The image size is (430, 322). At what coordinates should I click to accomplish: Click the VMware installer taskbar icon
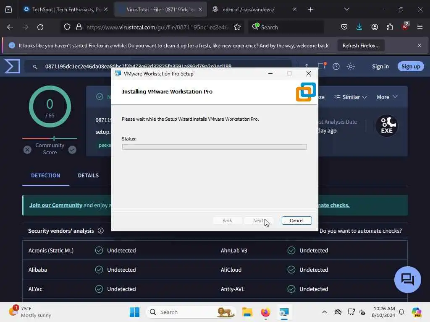point(284,312)
